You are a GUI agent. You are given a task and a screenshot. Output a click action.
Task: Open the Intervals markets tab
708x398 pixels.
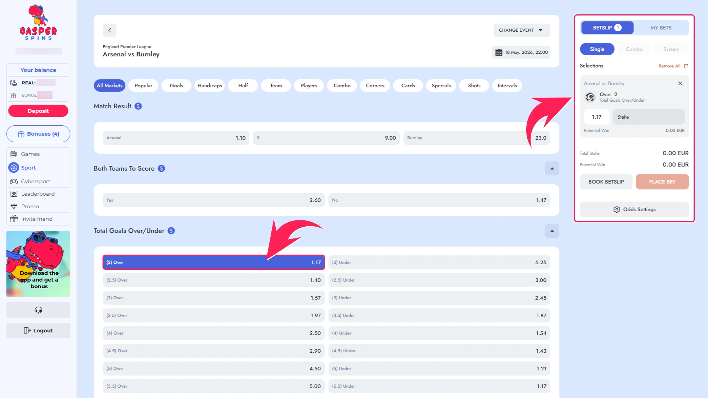pyautogui.click(x=507, y=85)
